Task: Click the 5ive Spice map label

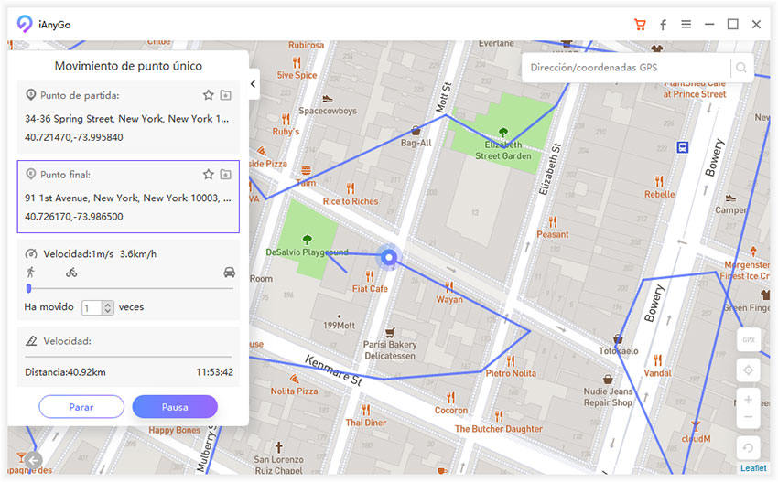Action: (x=297, y=75)
